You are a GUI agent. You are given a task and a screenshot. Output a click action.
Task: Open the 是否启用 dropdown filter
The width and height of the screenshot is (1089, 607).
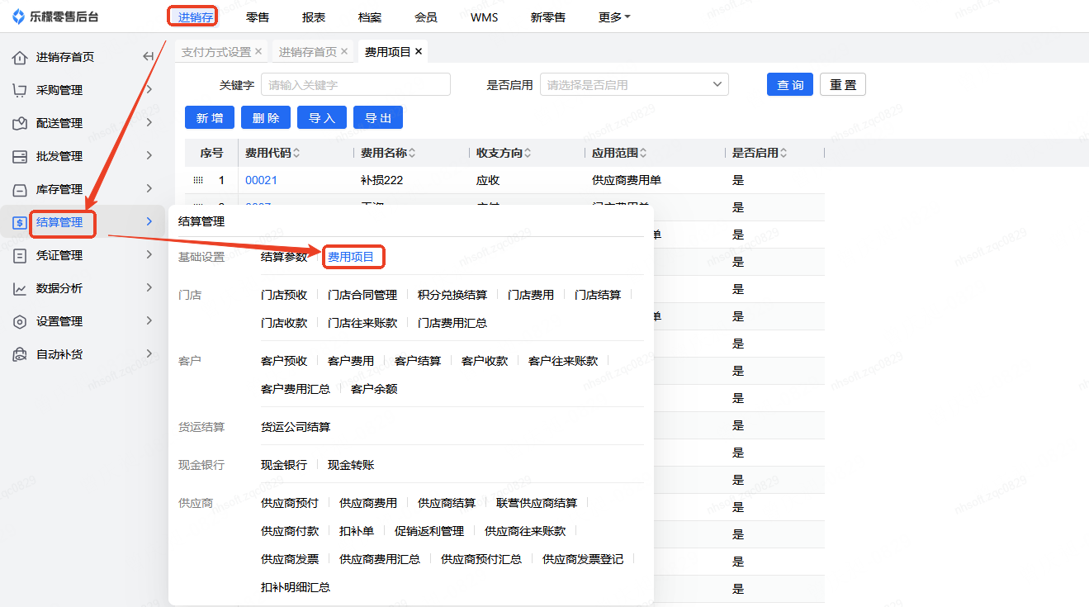[634, 84]
